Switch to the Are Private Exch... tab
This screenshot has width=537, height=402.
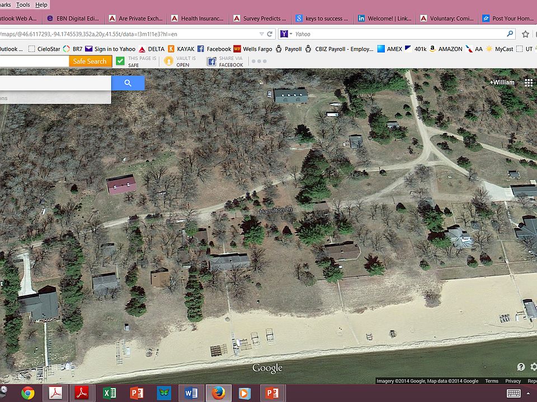[x=135, y=18]
